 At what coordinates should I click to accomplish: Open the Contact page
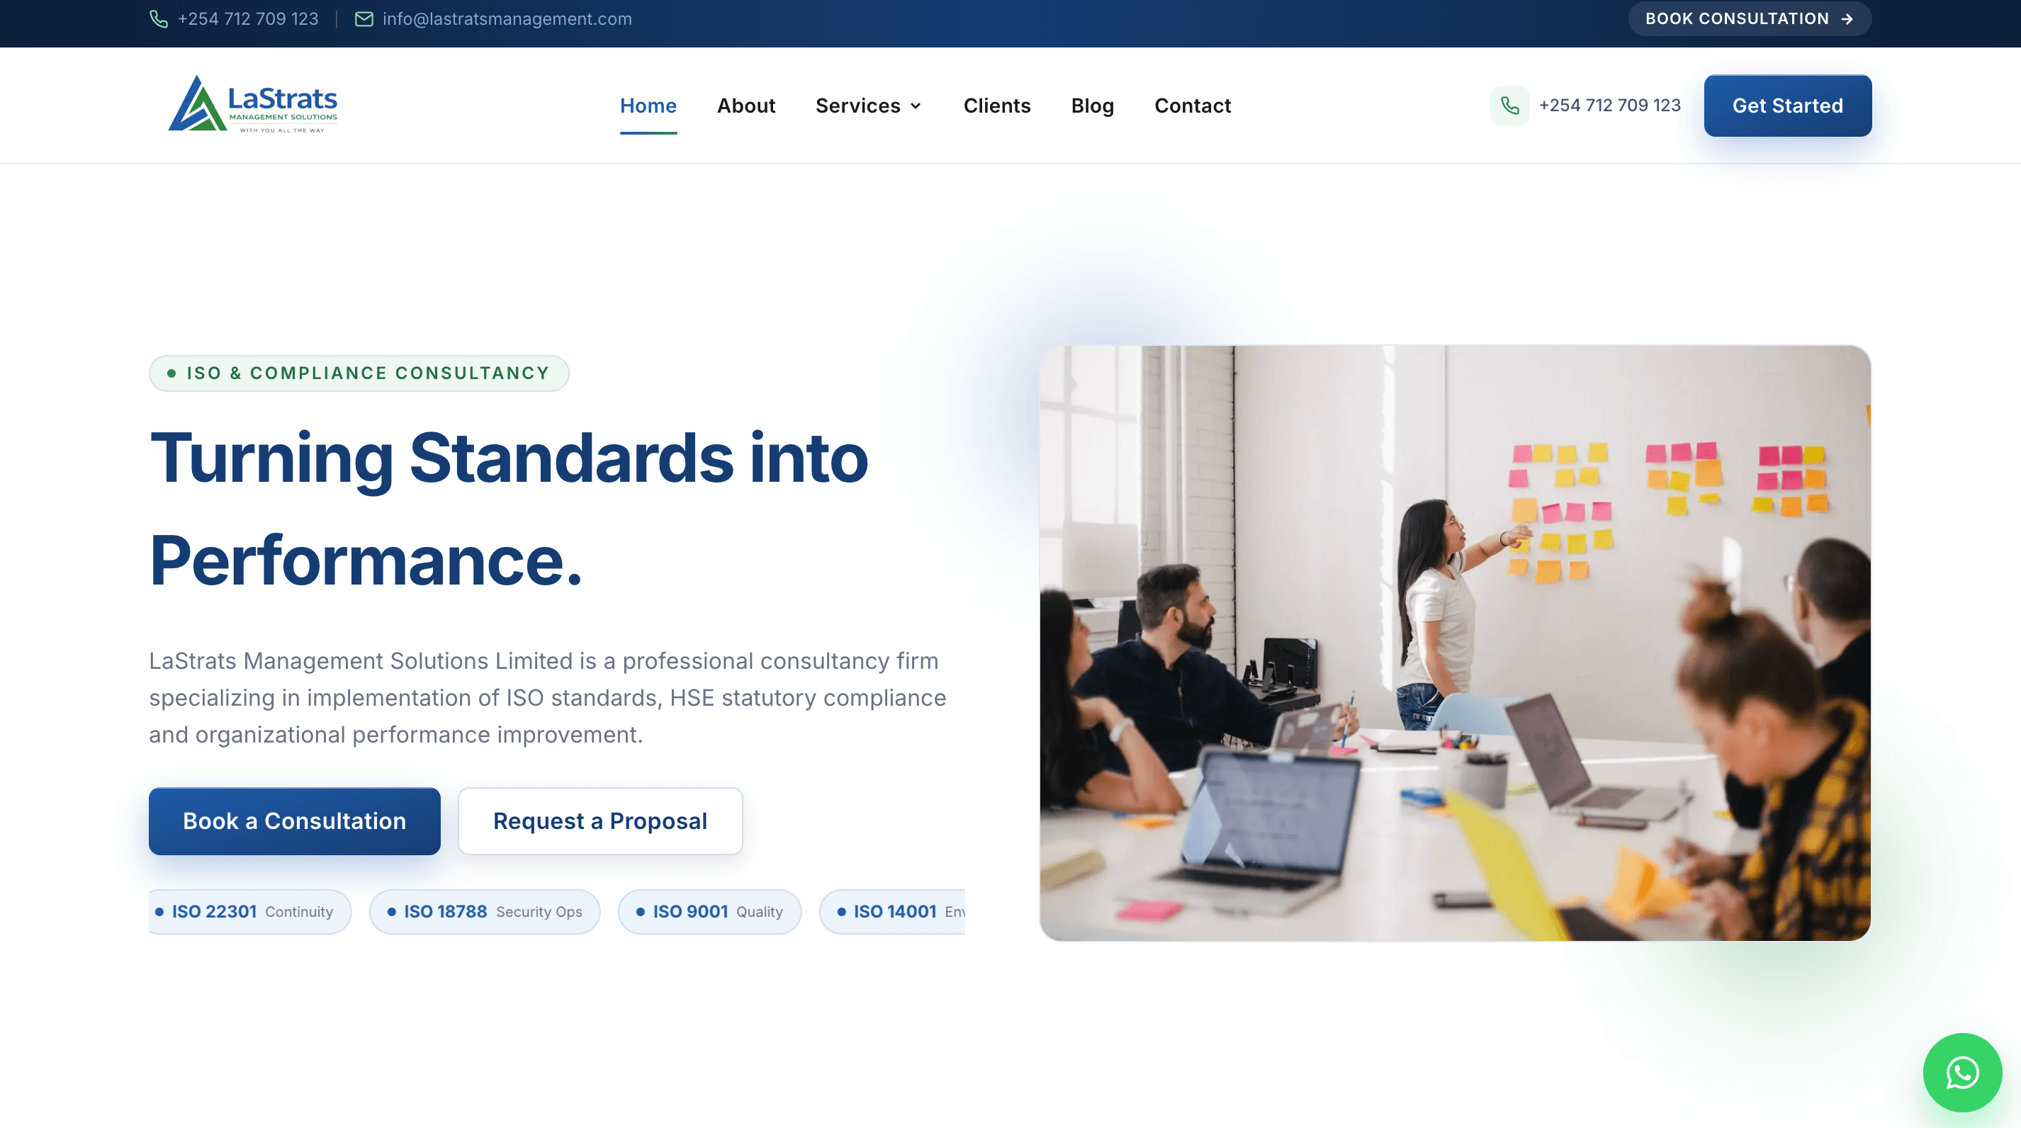pos(1193,105)
